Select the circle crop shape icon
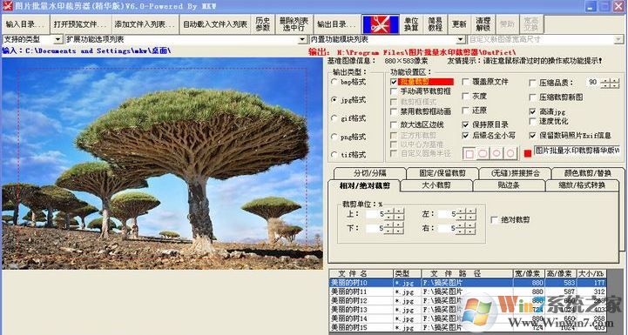Screen dimensions: 628x335 coord(510,153)
